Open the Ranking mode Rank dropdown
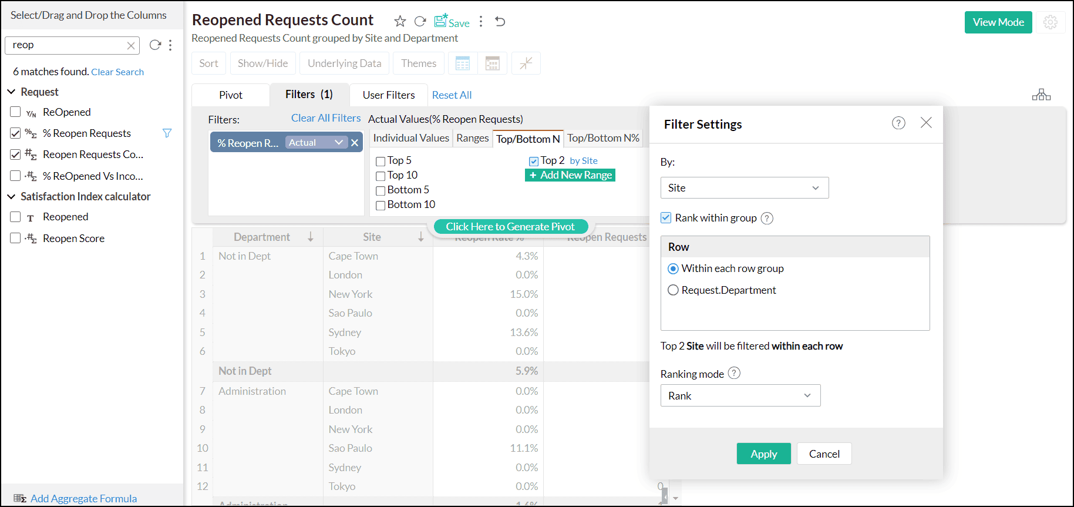Screen dimensions: 1074x507 tap(740, 395)
